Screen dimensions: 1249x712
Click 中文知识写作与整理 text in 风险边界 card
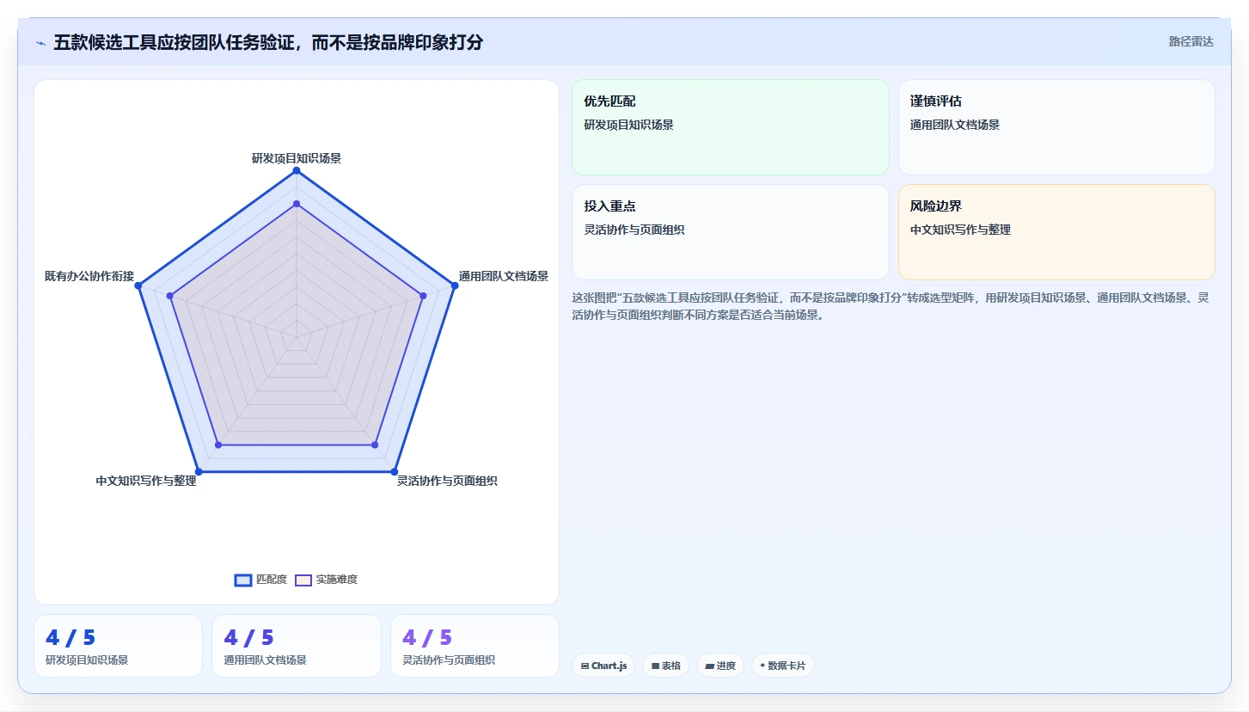point(960,230)
